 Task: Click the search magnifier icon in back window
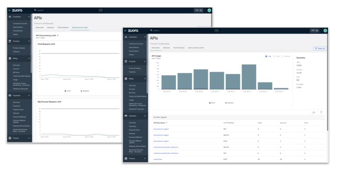click(36, 10)
